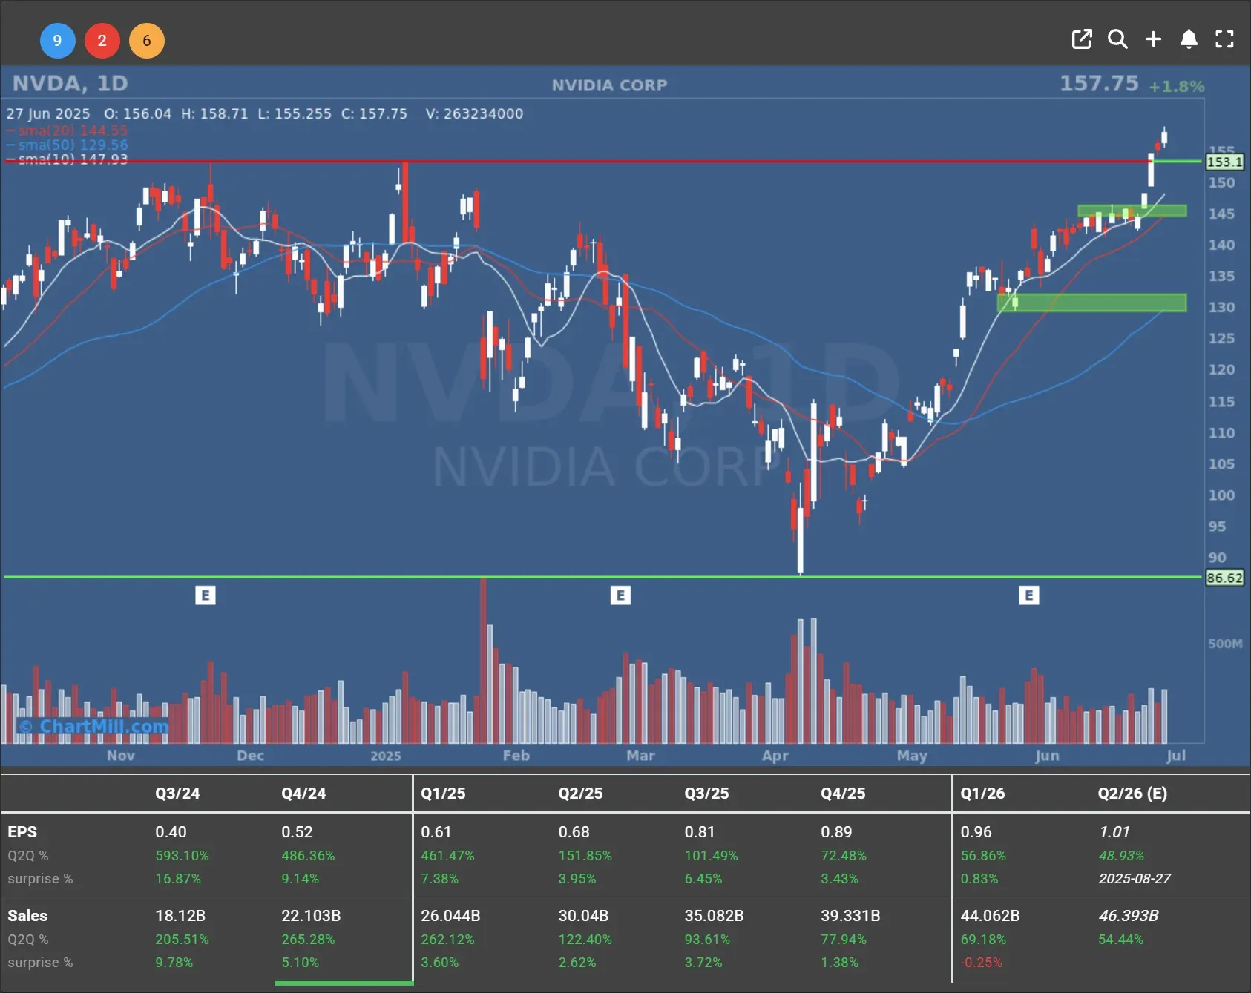Viewport: 1251px width, 993px height.
Task: Click the Q2/26 (E) column header
Action: coord(1132,793)
